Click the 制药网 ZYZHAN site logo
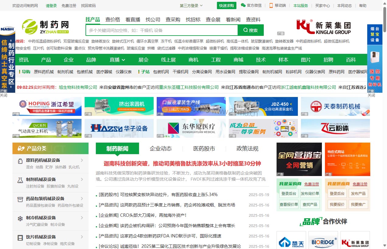The image size is (387, 249). click(x=46, y=27)
